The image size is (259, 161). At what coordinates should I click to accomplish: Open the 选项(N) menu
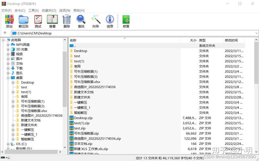pos(65,10)
